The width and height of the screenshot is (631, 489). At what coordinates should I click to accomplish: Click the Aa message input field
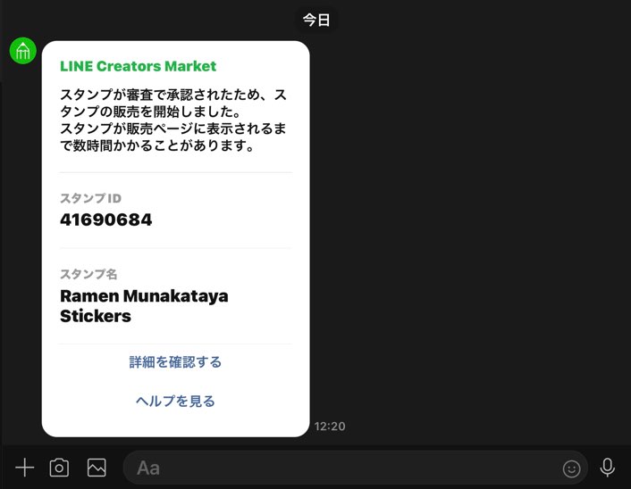[x=356, y=468]
